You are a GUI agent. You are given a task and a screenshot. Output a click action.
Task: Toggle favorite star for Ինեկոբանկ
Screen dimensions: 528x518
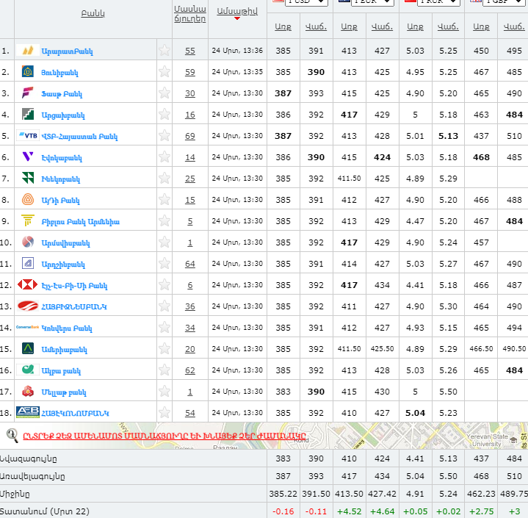[164, 178]
